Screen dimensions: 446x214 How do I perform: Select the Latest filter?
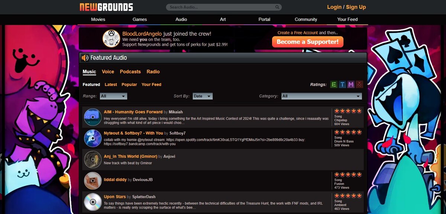[111, 84]
